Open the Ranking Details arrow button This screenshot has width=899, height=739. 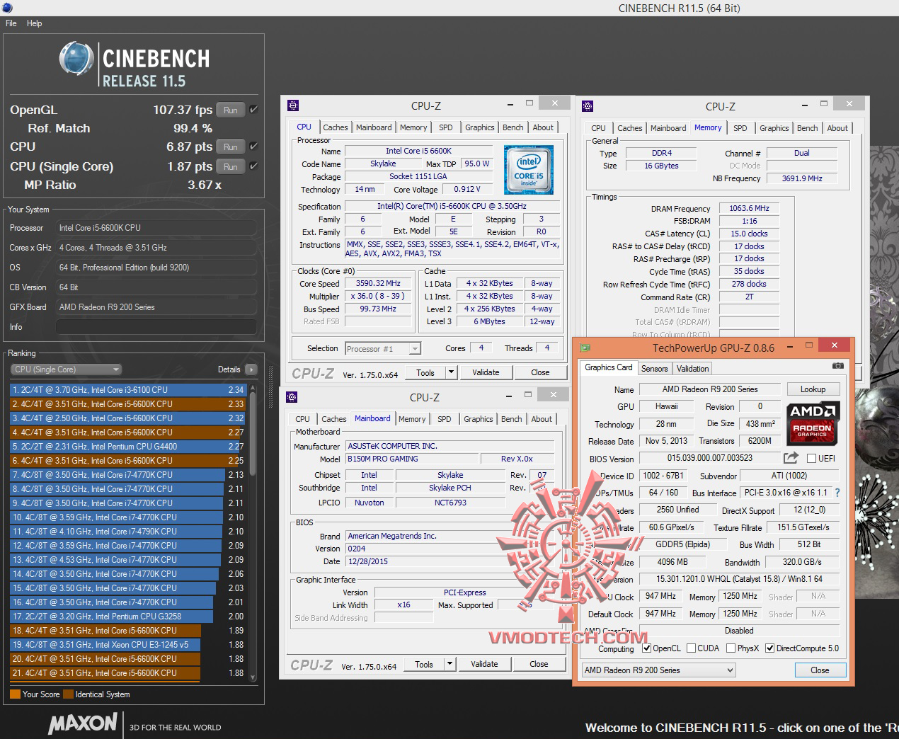(251, 369)
